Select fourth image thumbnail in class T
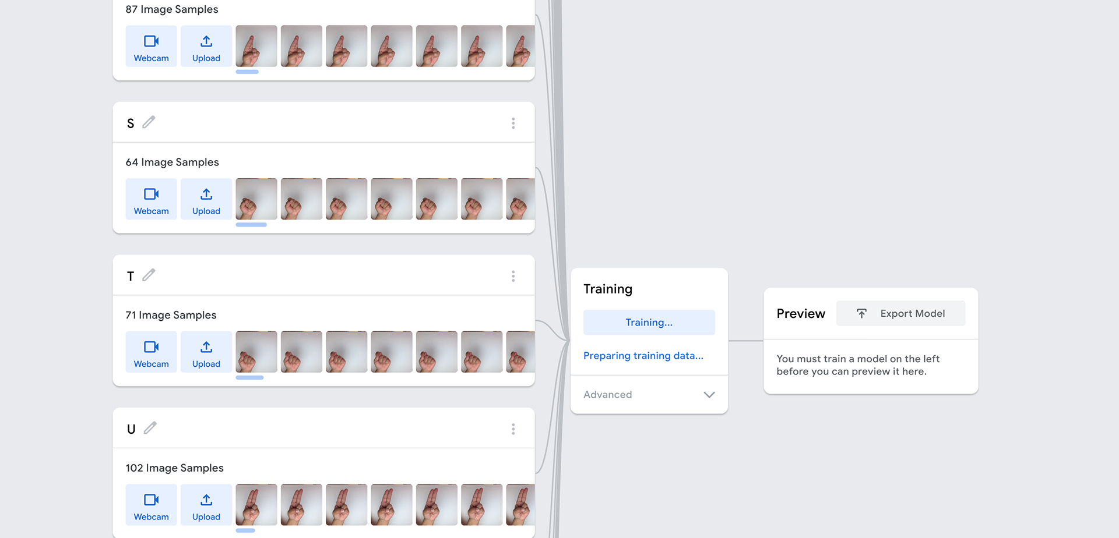 (392, 352)
